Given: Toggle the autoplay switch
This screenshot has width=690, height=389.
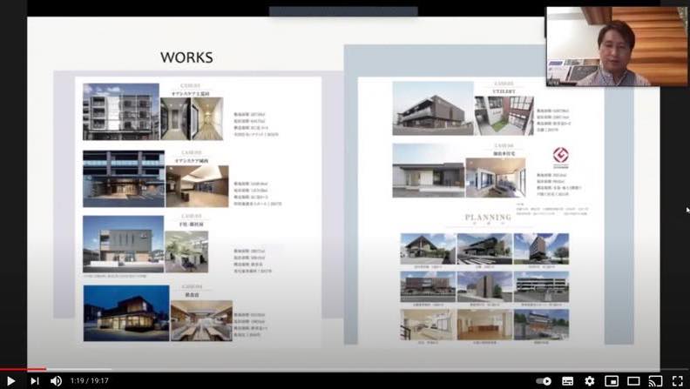Looking at the screenshot, I should (x=545, y=380).
